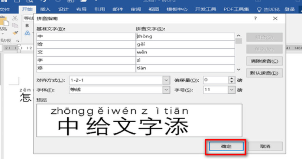Image resolution: width=302 pixels, height=159 pixels.
Task: Click the 告诉我 lightbulb search
Action: (x=268, y=9)
